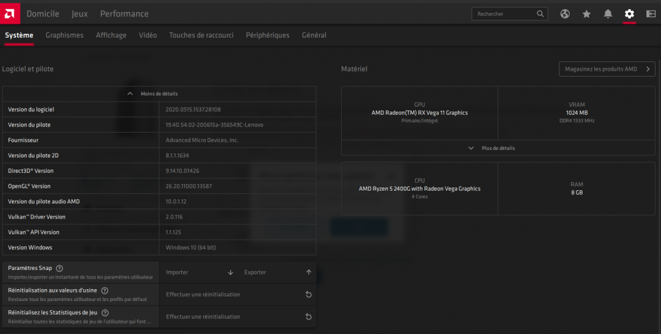Open favorites star icon
661x334 pixels.
(586, 14)
